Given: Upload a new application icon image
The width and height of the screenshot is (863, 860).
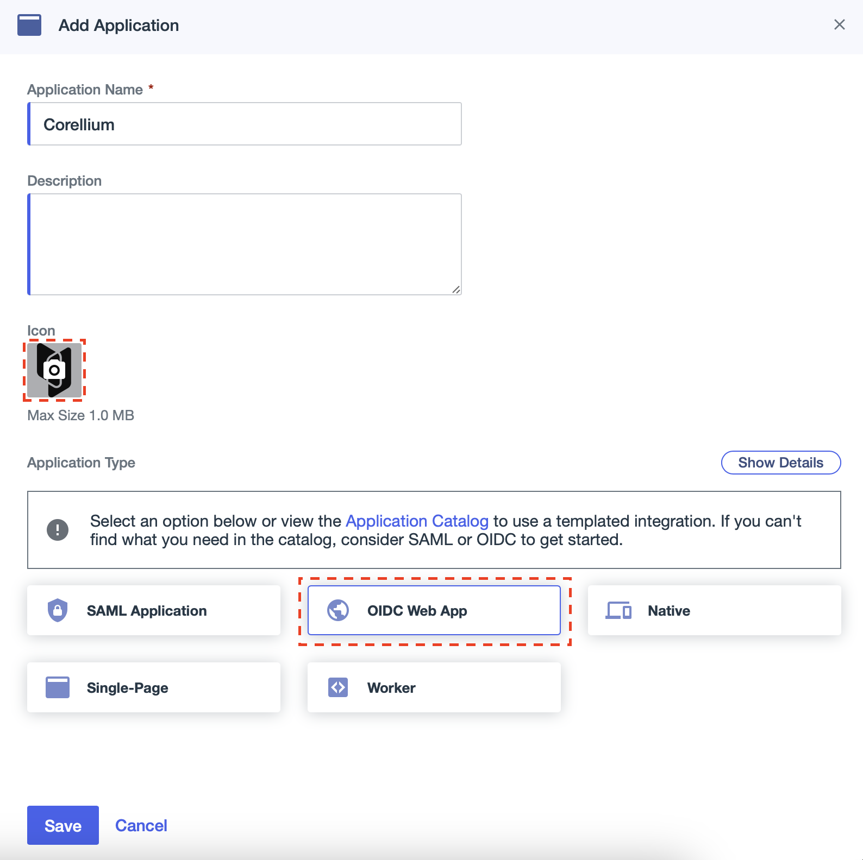Looking at the screenshot, I should click(54, 370).
